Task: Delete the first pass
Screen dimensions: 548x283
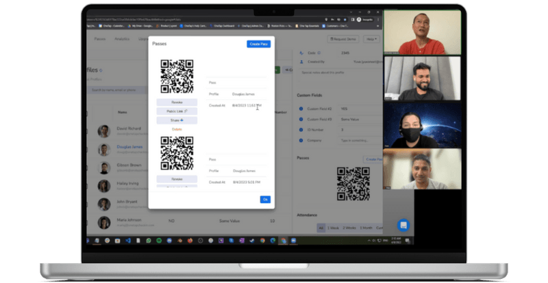Action: (177, 129)
